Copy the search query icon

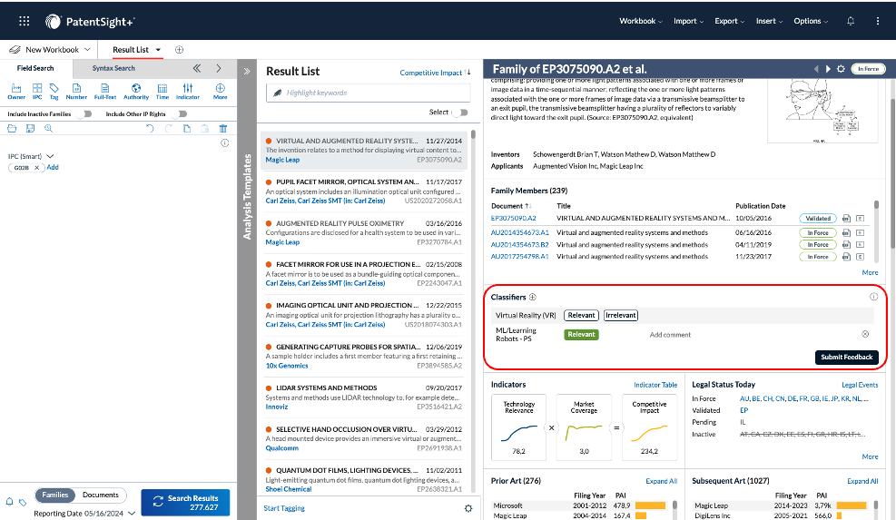[x=187, y=129]
